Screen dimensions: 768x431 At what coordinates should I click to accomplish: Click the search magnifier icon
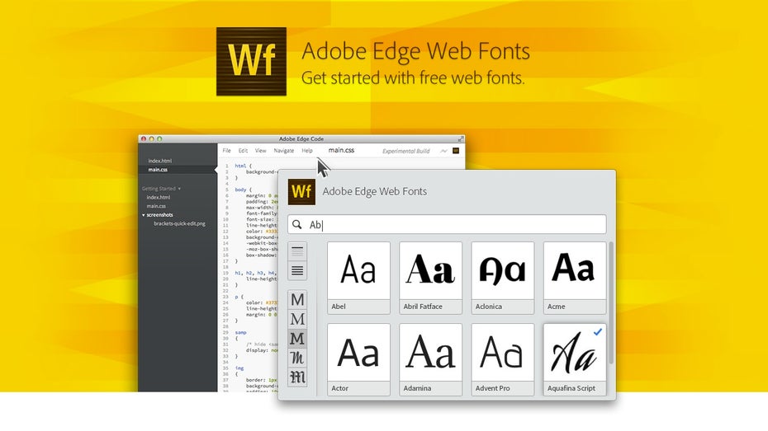[x=296, y=224]
